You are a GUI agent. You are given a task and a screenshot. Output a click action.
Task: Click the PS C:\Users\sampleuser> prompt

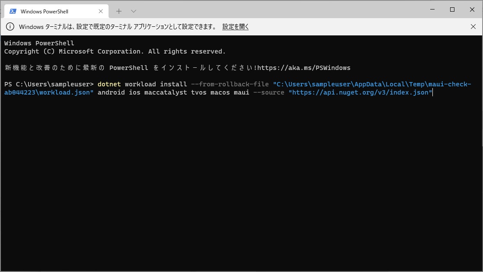[49, 84]
